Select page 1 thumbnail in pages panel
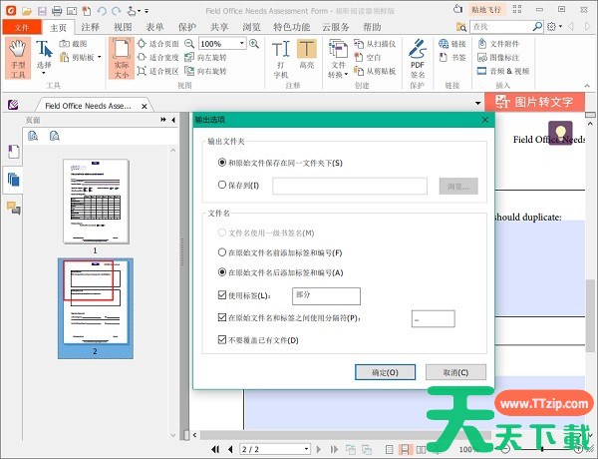 pos(95,200)
